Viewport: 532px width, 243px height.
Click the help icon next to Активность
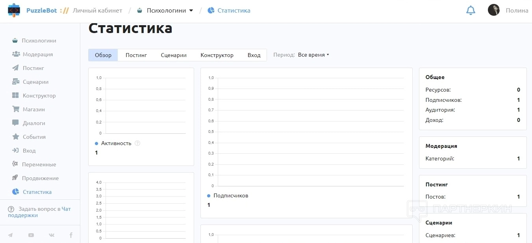coord(137,143)
